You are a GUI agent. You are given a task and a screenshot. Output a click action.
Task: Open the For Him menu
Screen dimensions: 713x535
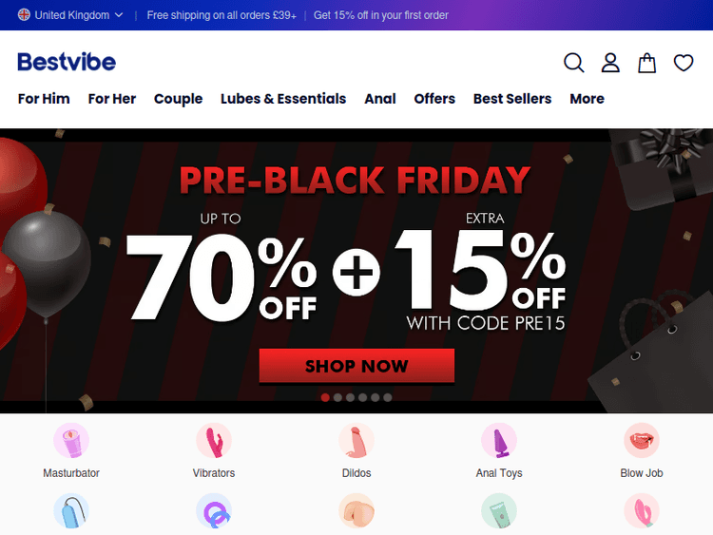(44, 99)
